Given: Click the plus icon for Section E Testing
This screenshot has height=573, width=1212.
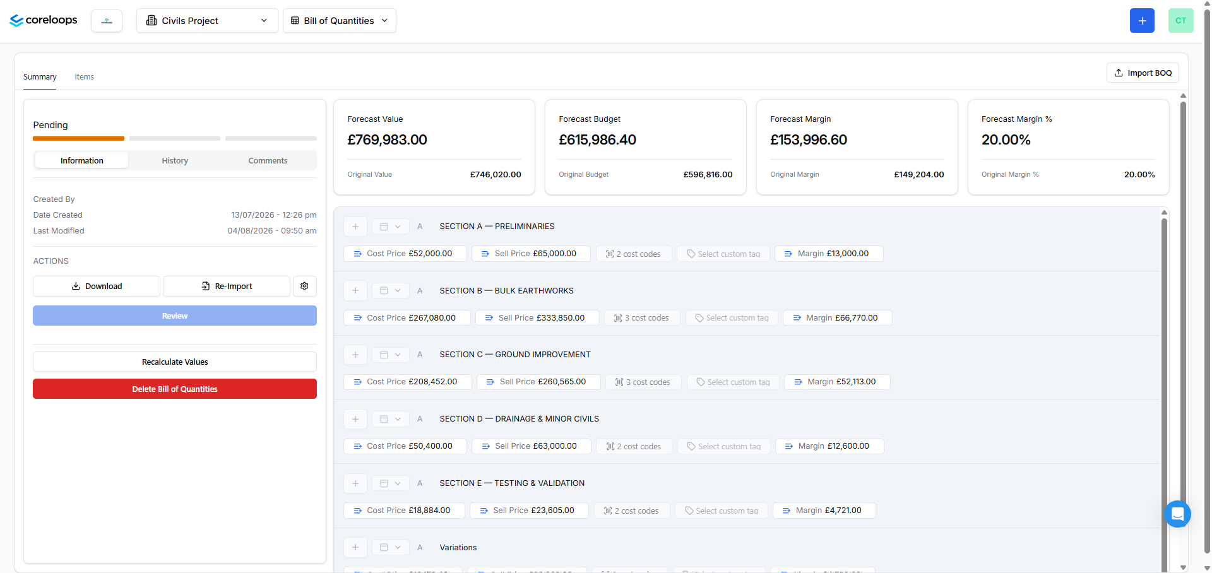Looking at the screenshot, I should tap(355, 483).
